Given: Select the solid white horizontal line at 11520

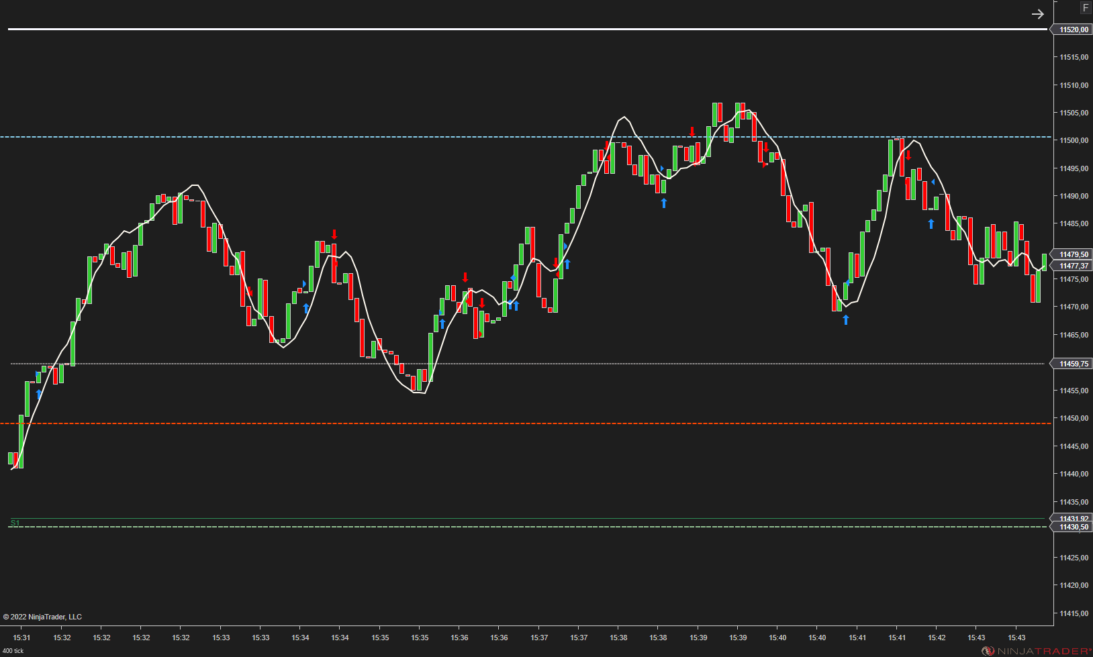Looking at the screenshot, I should pos(528,29).
